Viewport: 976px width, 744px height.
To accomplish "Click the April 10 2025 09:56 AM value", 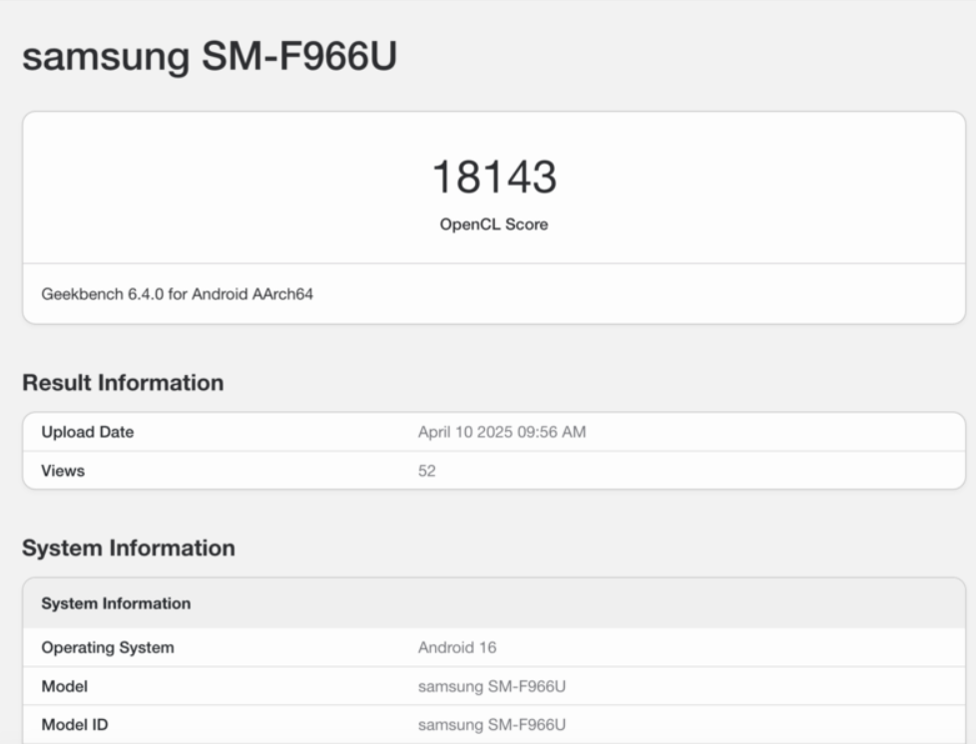I will (502, 432).
